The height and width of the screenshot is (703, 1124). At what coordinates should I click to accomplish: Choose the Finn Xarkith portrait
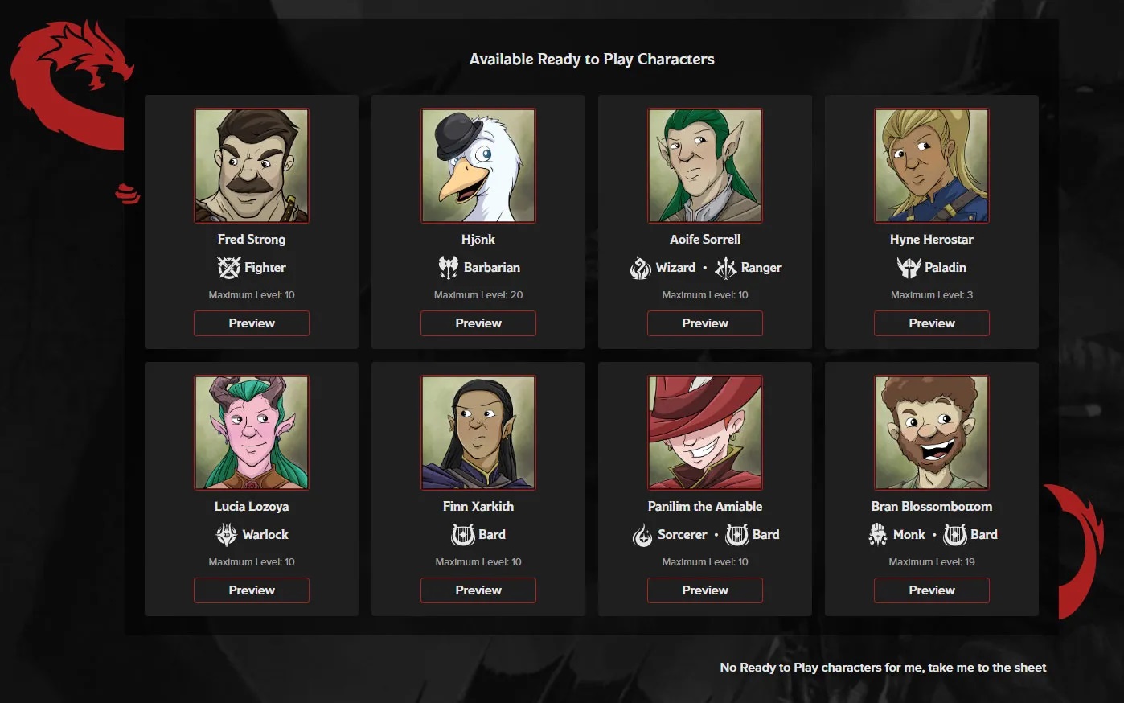point(478,433)
